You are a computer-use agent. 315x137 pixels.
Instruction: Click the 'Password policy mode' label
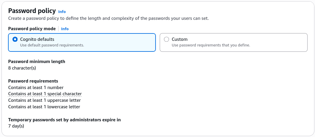pos(32,29)
